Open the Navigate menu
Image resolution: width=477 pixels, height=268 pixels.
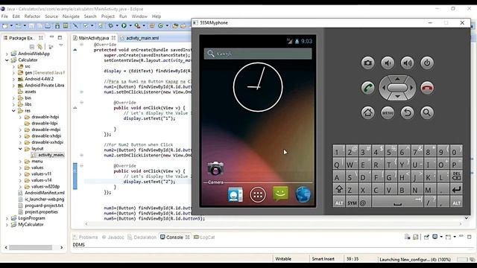[71, 16]
